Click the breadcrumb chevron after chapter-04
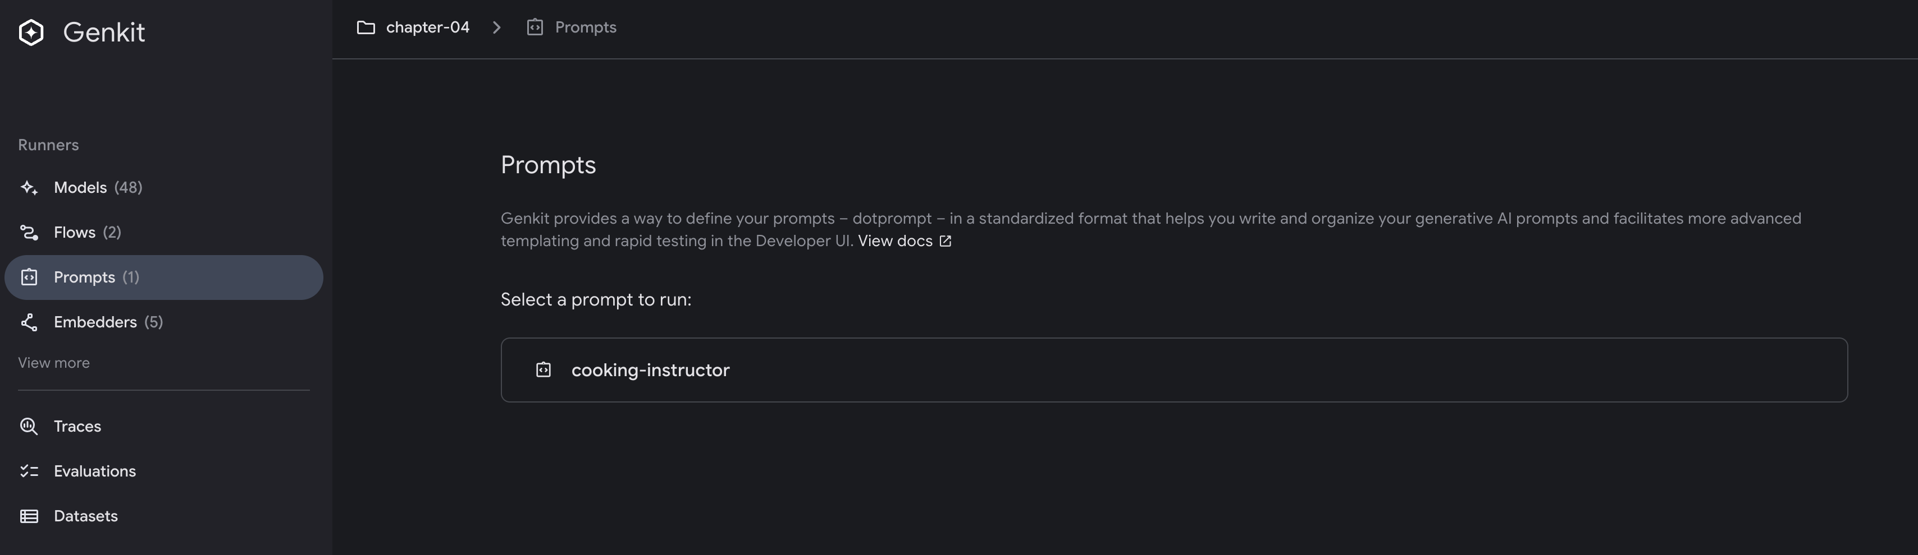 496,27
